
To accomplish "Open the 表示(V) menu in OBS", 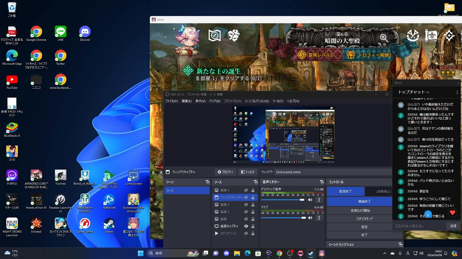I will coord(200,101).
